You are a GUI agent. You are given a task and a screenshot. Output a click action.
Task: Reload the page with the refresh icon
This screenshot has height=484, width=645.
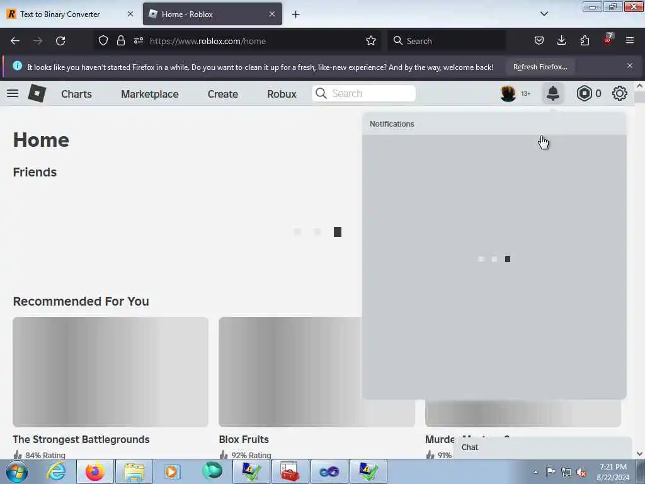coord(60,41)
